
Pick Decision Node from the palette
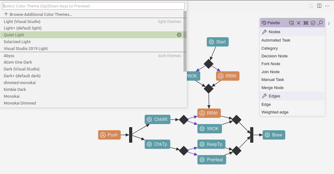coord(274,56)
